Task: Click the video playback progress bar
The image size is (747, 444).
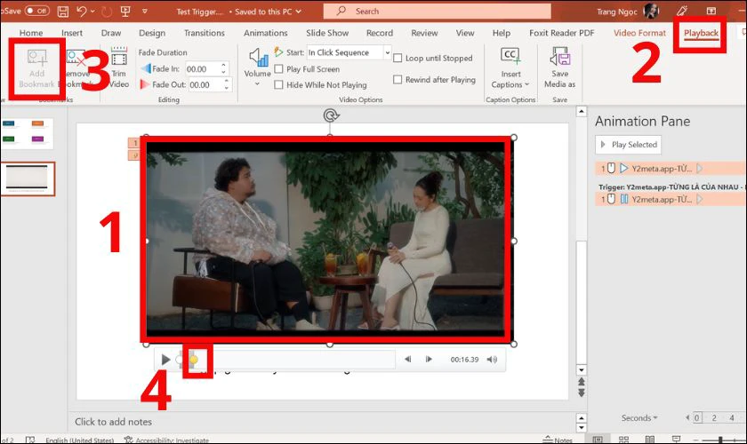Action: (285, 360)
